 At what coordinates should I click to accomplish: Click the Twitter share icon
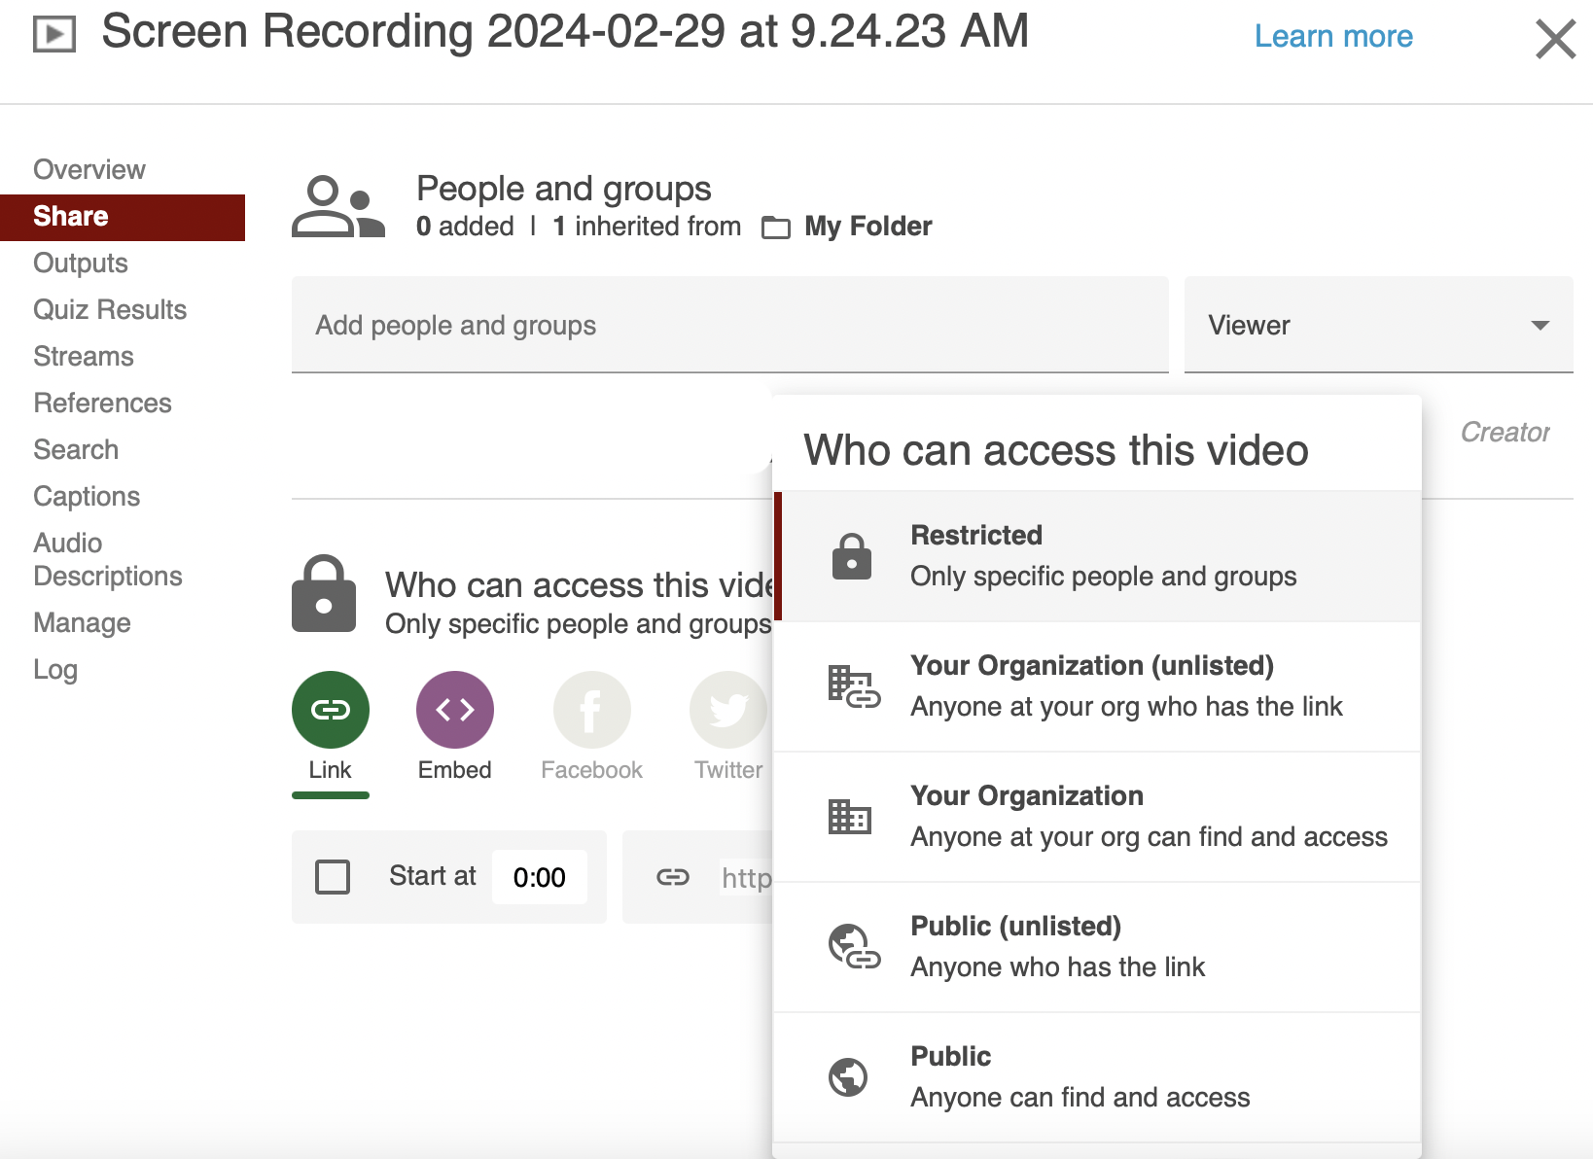[727, 710]
